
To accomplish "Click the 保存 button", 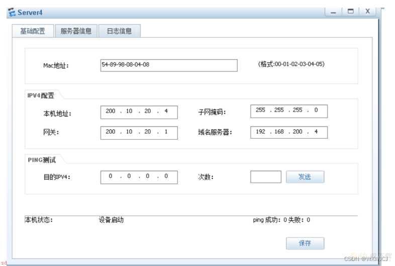I will (x=305, y=243).
